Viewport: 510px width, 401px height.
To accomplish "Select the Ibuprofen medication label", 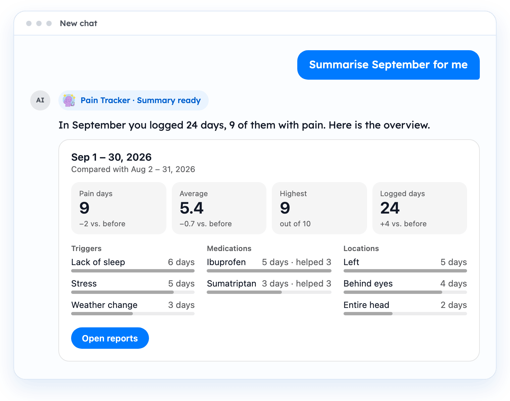I will (x=226, y=262).
